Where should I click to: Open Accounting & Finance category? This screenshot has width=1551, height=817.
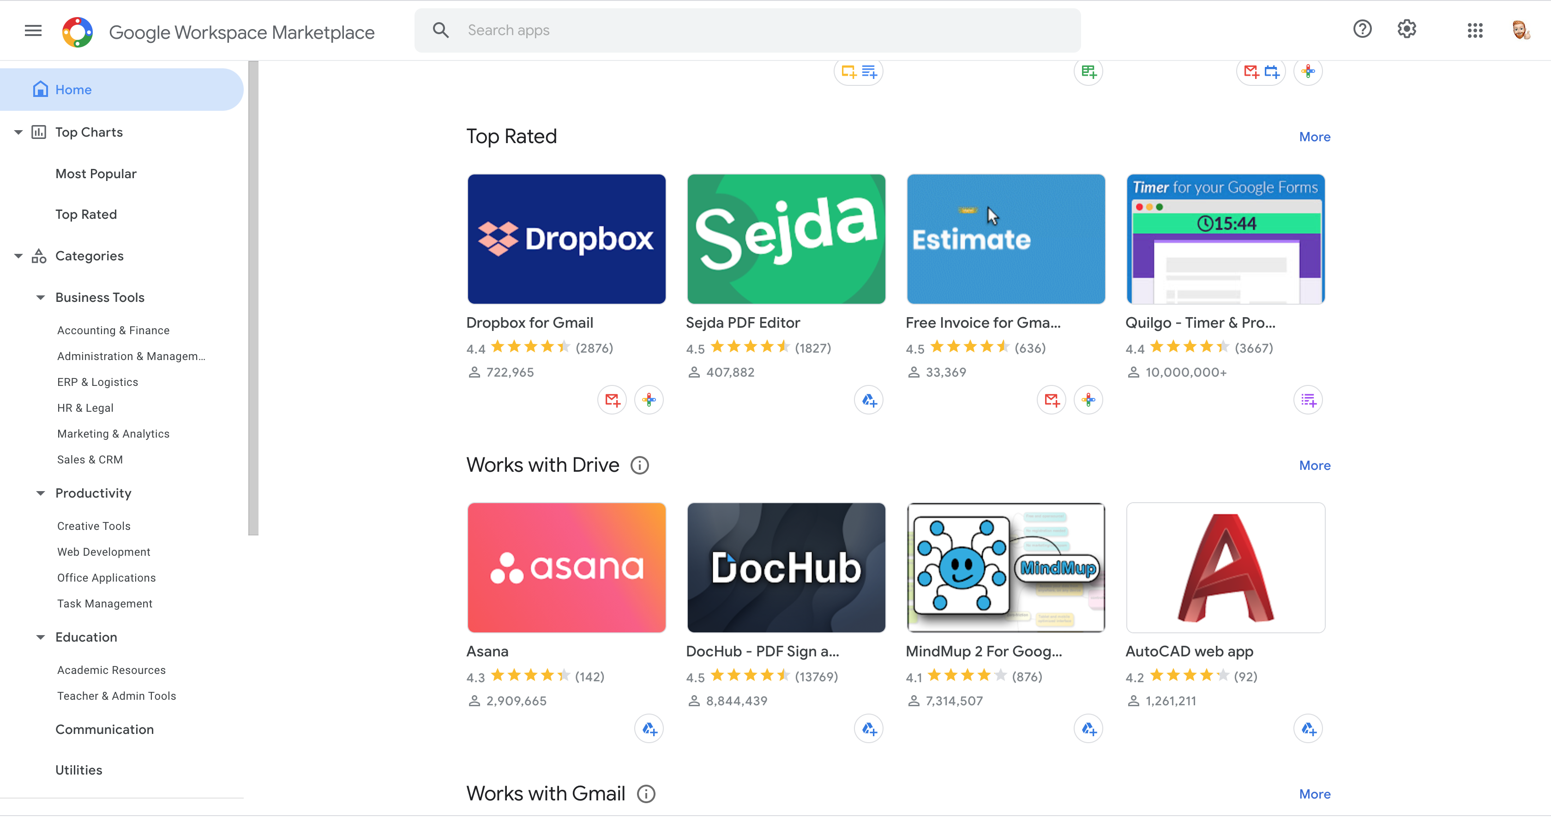click(113, 330)
